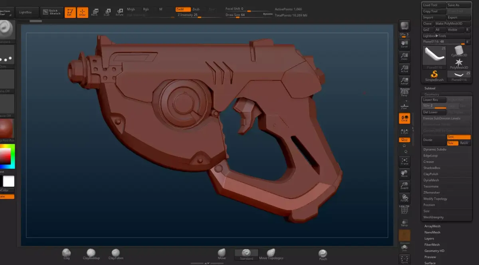Select the Standard brush

click(246, 254)
